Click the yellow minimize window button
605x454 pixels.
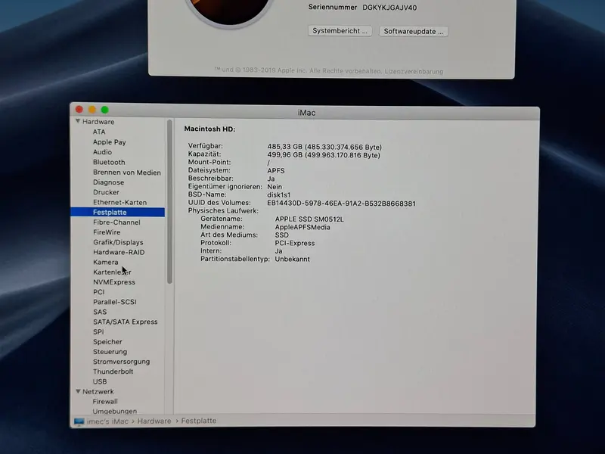(x=92, y=110)
